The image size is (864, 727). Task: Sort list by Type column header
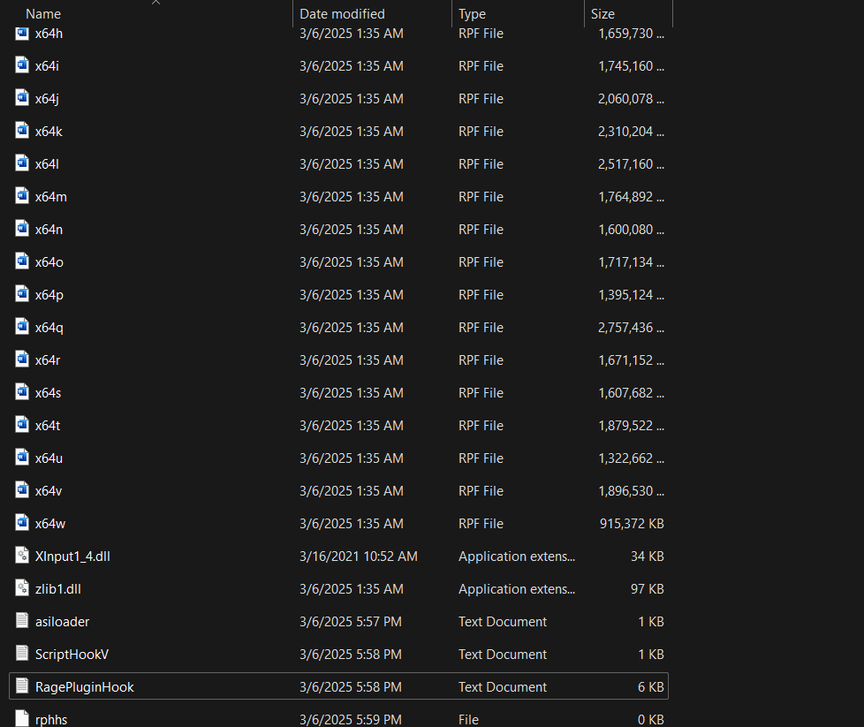pyautogui.click(x=472, y=14)
